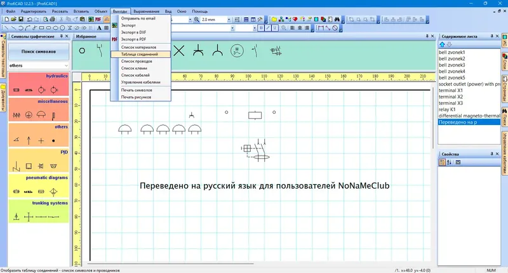This screenshot has height=273, width=508.
Task: Pin the Символы графические panel
Action: (x=61, y=36)
